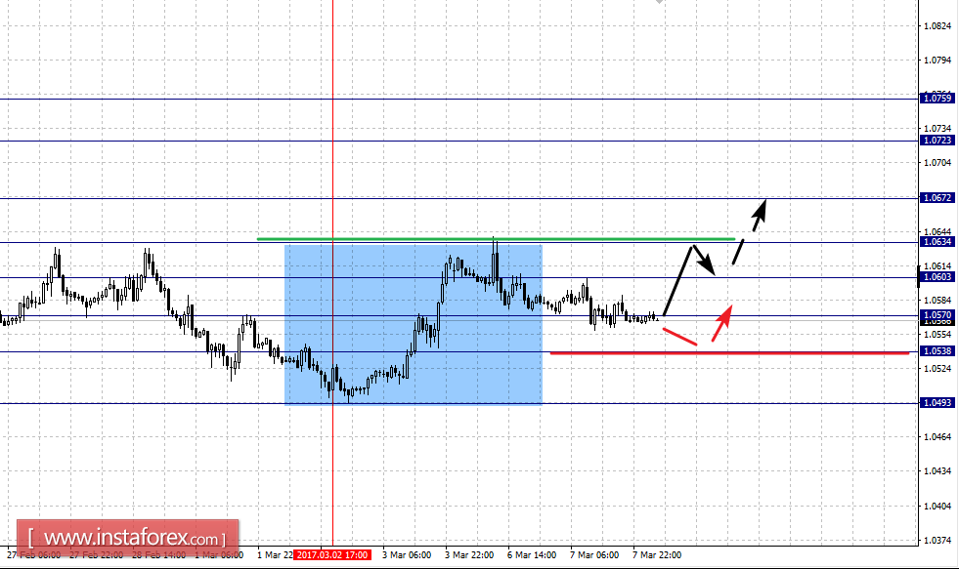Image resolution: width=959 pixels, height=569 pixels.
Task: Click the 1.0584 value on the price axis
Action: tap(937, 300)
